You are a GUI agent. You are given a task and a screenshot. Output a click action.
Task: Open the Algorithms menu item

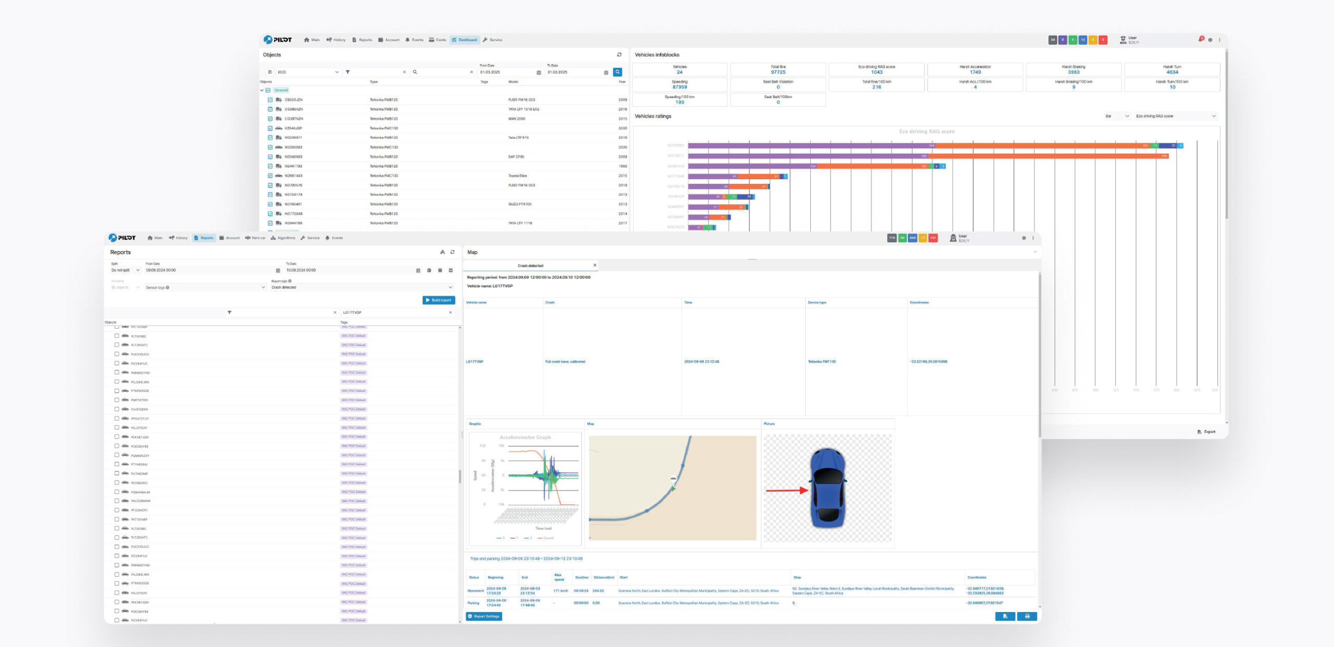pos(283,238)
